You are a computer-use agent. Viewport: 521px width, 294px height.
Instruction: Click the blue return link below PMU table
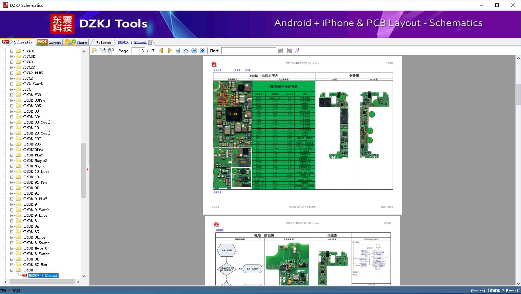click(218, 192)
